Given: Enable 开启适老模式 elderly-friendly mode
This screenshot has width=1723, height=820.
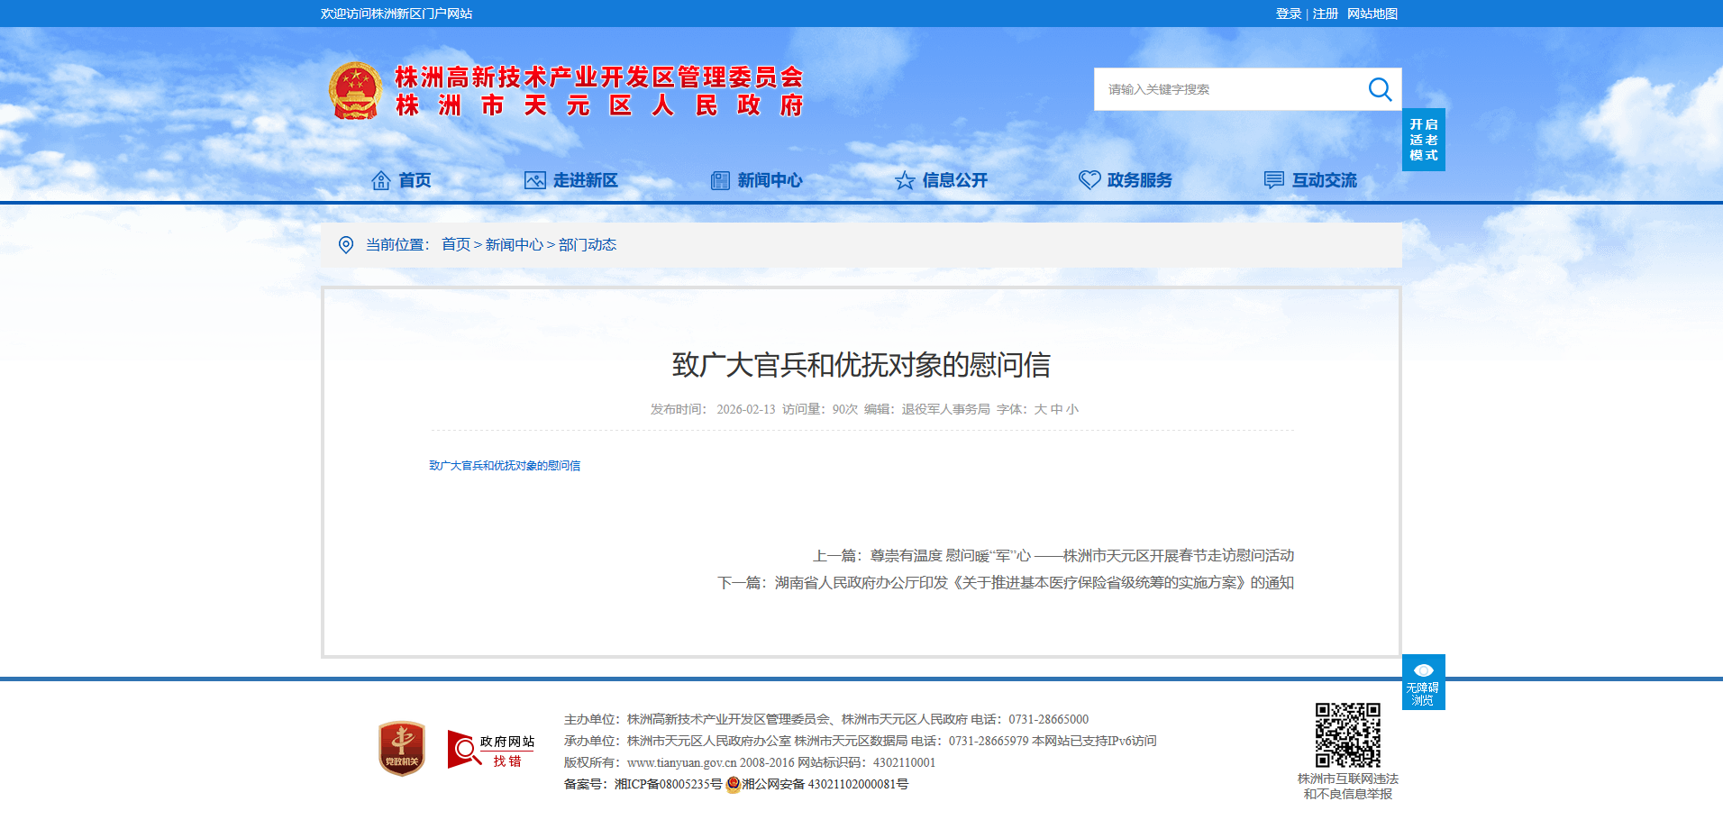Looking at the screenshot, I should coord(1423,140).
